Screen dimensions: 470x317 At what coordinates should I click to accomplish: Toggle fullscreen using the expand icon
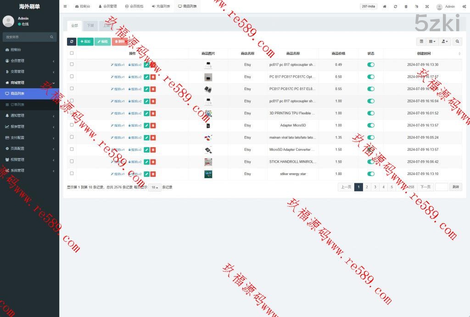tap(427, 6)
